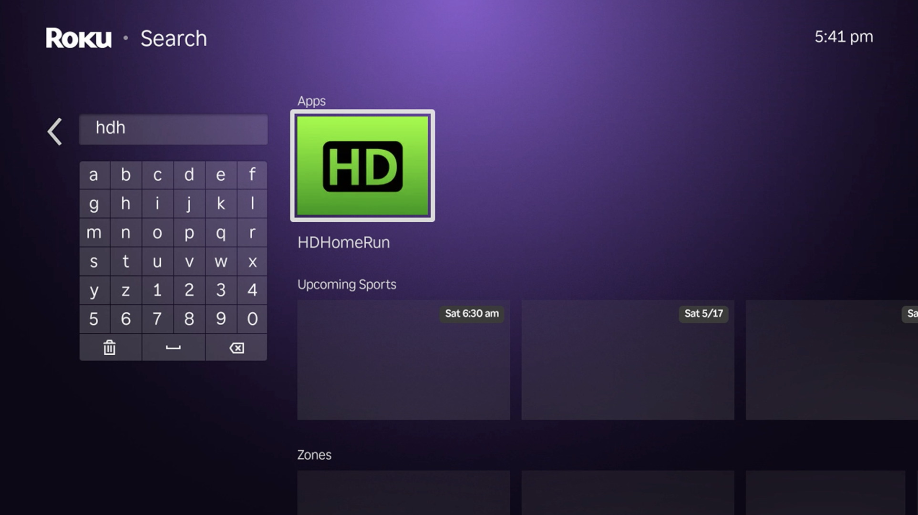The height and width of the screenshot is (515, 918).
Task: Click the HDHomeRun app name label
Action: point(343,242)
